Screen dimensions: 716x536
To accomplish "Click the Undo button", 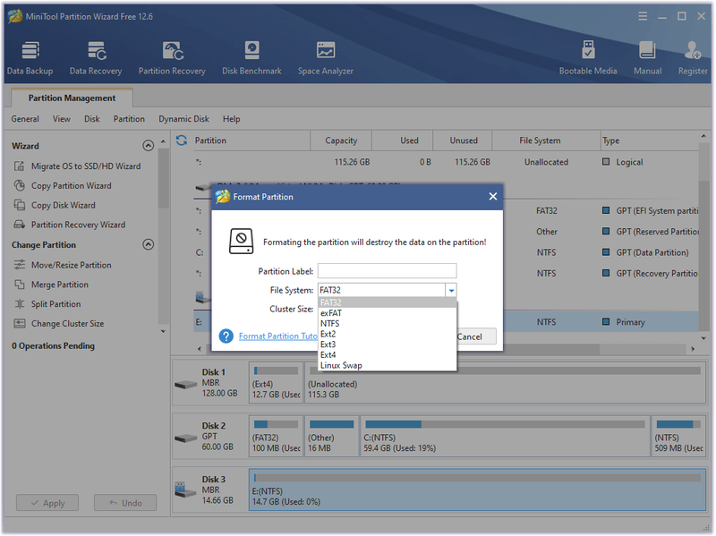I will pyautogui.click(x=125, y=503).
